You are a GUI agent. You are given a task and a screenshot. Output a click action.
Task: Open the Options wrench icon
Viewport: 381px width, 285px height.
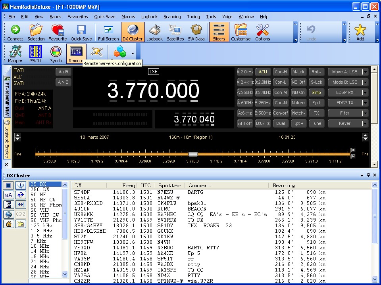click(262, 32)
